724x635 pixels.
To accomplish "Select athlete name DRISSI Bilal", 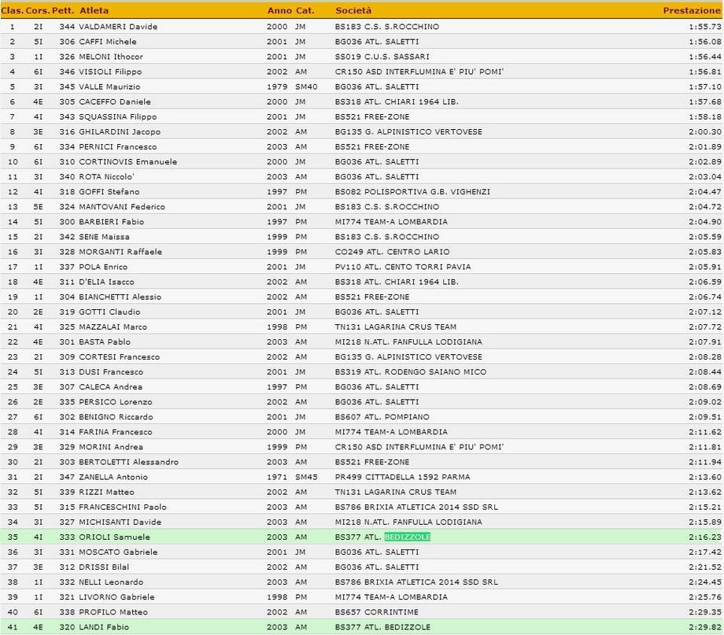I will 104,567.
